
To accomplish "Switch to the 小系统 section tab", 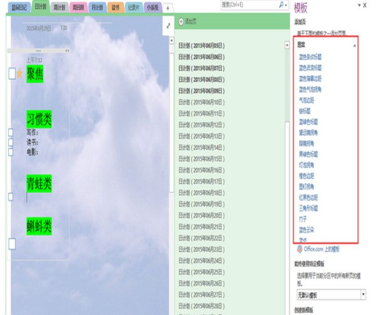I will tap(152, 8).
